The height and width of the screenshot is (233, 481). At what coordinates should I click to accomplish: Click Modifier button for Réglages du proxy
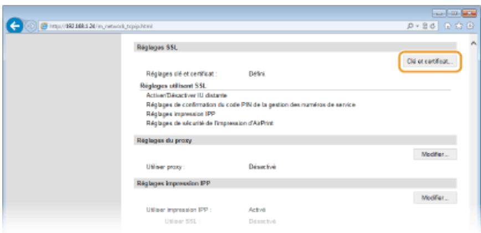click(435, 154)
